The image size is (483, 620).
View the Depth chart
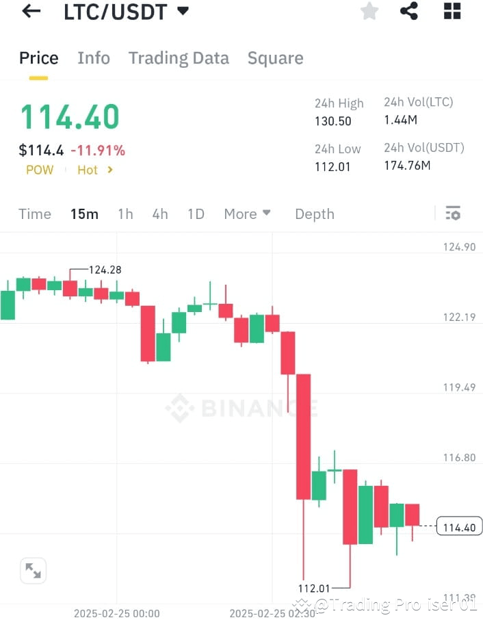tap(314, 214)
